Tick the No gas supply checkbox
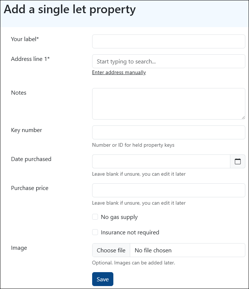The height and width of the screenshot is (289, 249). tap(95, 217)
